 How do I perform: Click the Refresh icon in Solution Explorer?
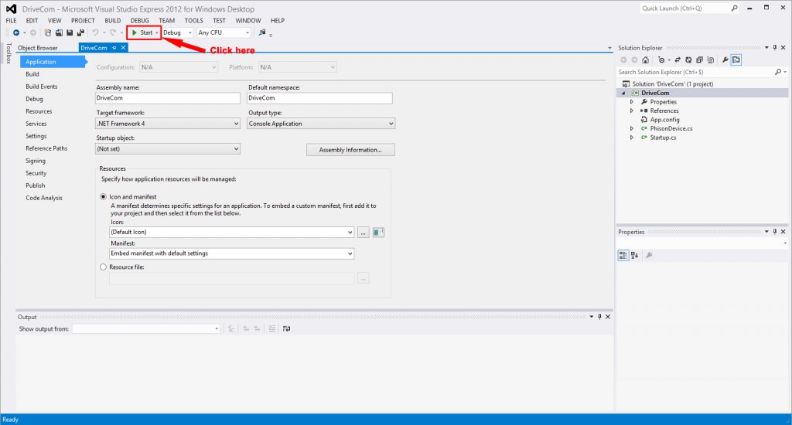(x=688, y=60)
